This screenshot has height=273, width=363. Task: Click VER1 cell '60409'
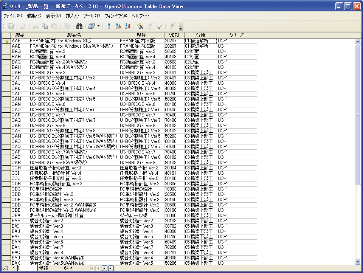[x=174, y=242]
